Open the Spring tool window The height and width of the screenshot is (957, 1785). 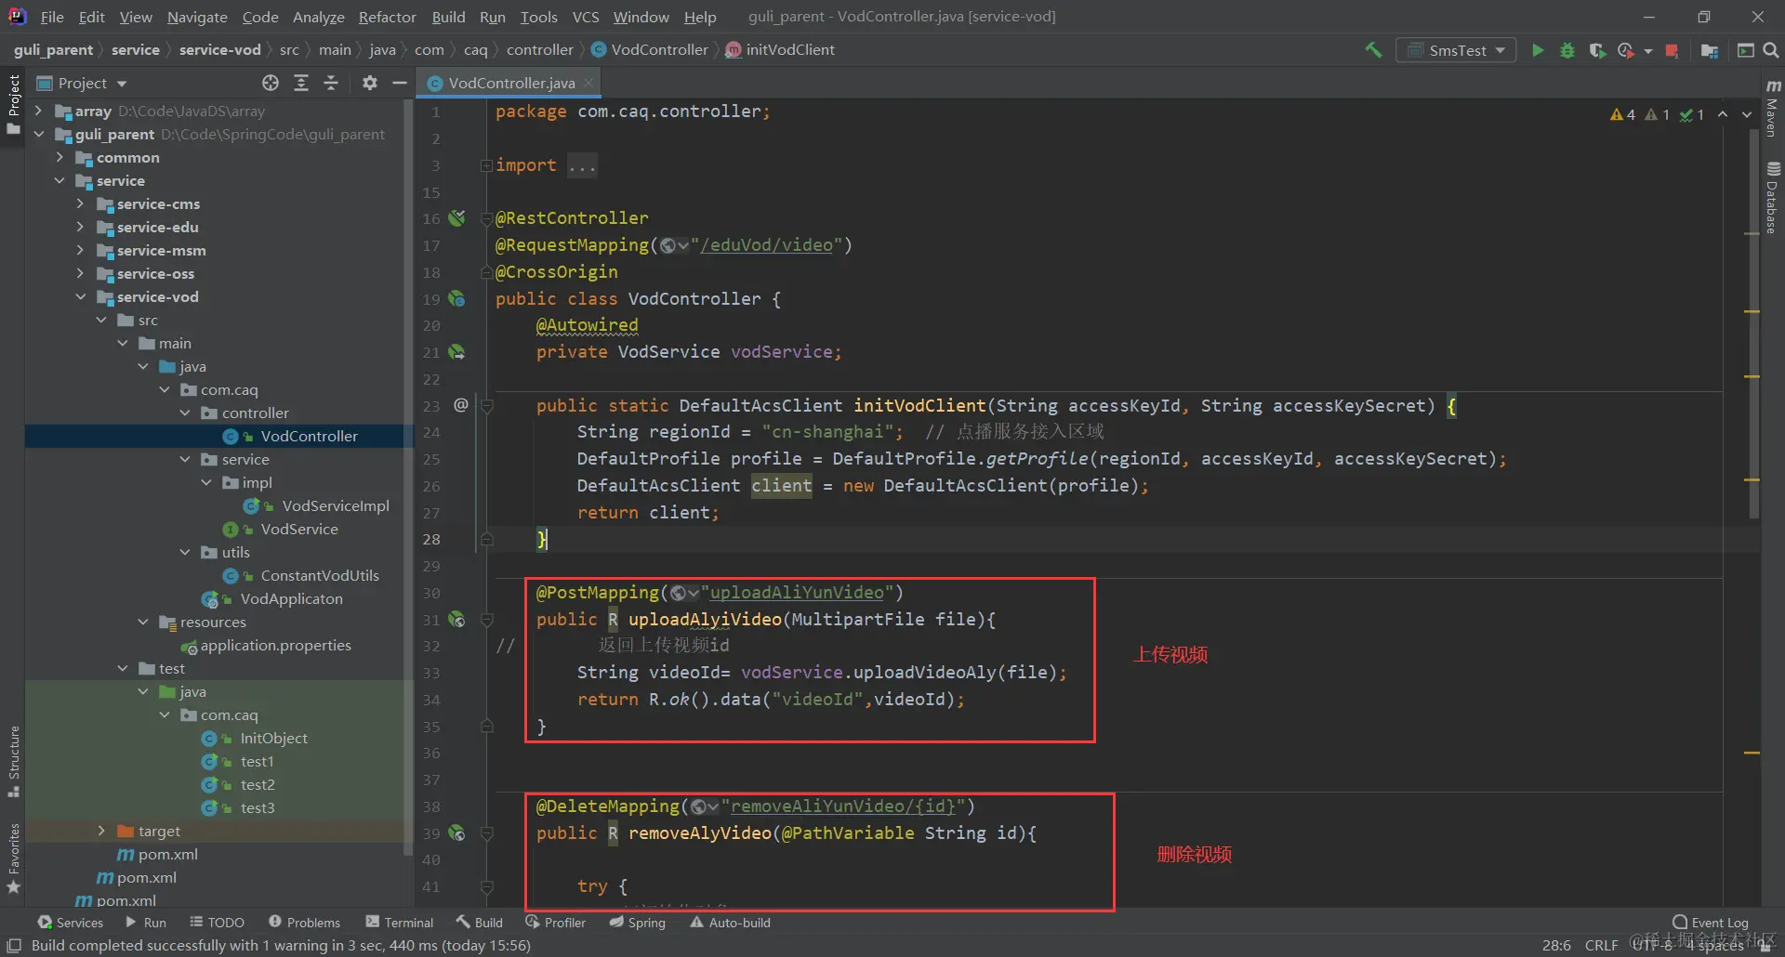[638, 923]
